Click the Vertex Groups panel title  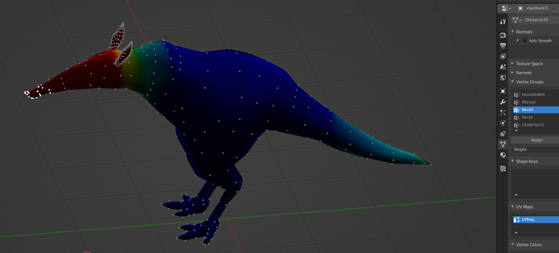pyautogui.click(x=530, y=82)
